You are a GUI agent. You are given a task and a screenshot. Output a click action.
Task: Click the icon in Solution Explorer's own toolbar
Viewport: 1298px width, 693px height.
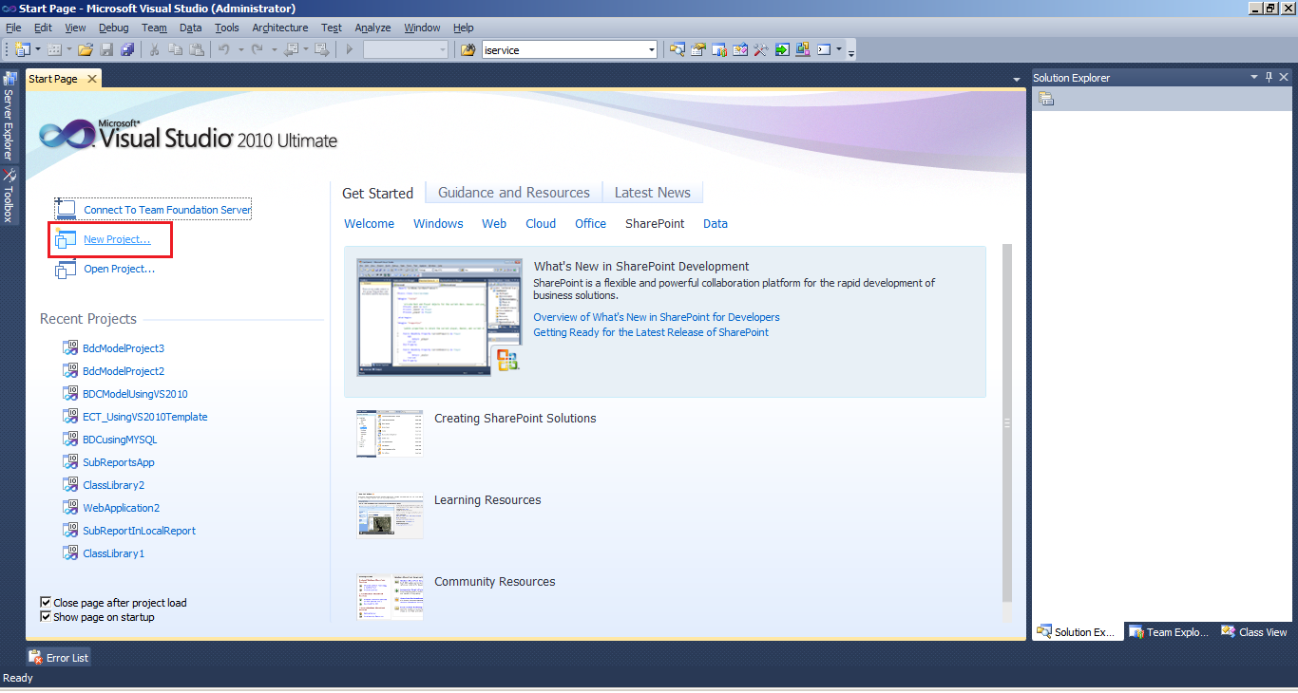[x=1046, y=99]
